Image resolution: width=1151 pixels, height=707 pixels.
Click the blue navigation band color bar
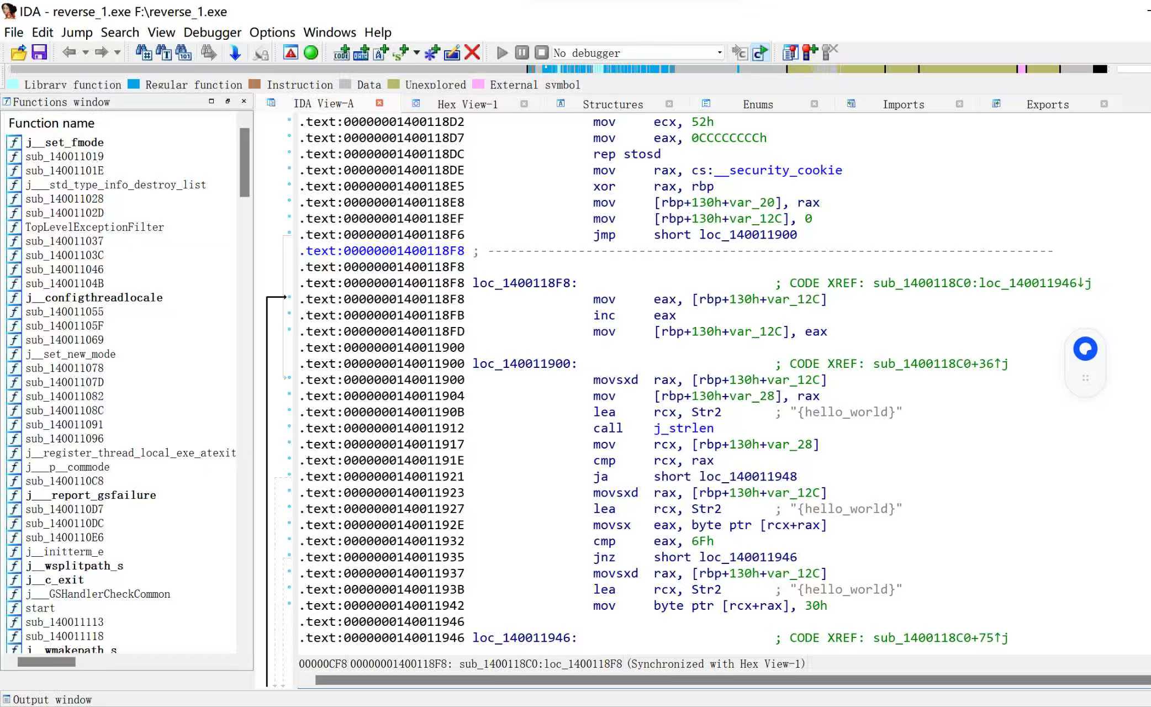point(630,69)
